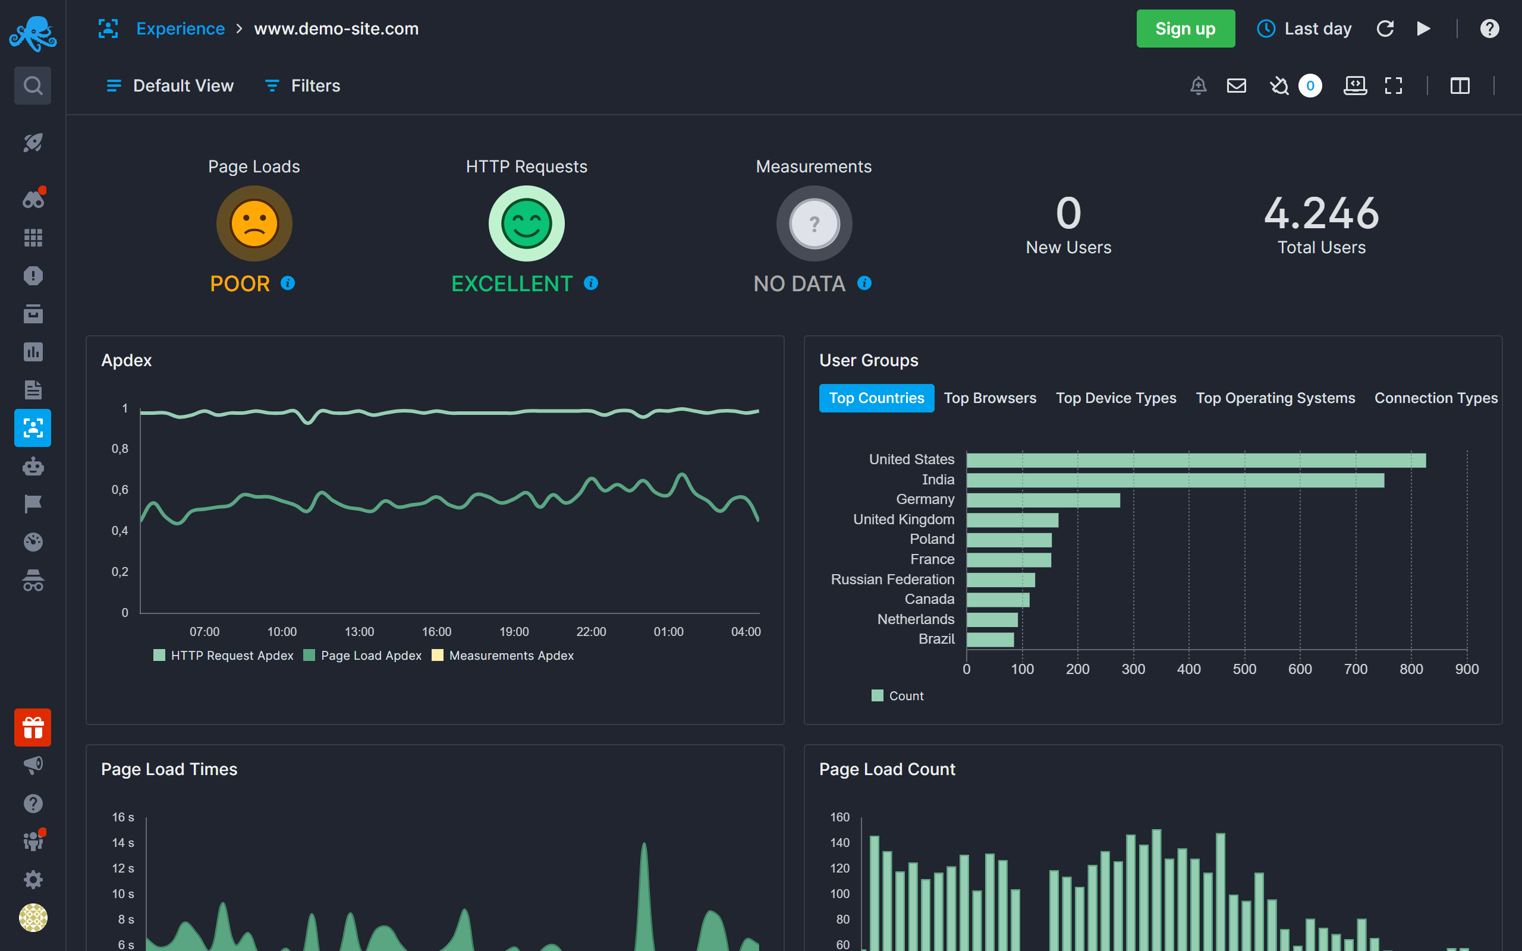Screen dimensions: 1522x951
Task: Open the robot Synthetics icon in sidebar
Action: point(33,466)
